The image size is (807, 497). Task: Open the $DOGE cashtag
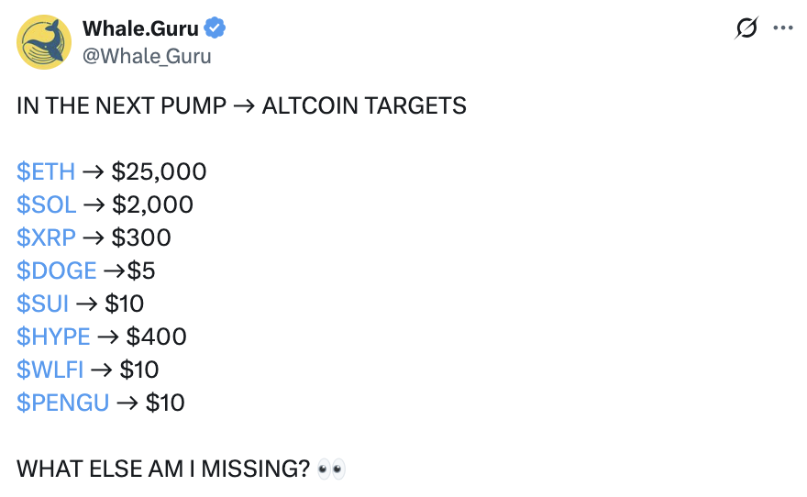[57, 271]
